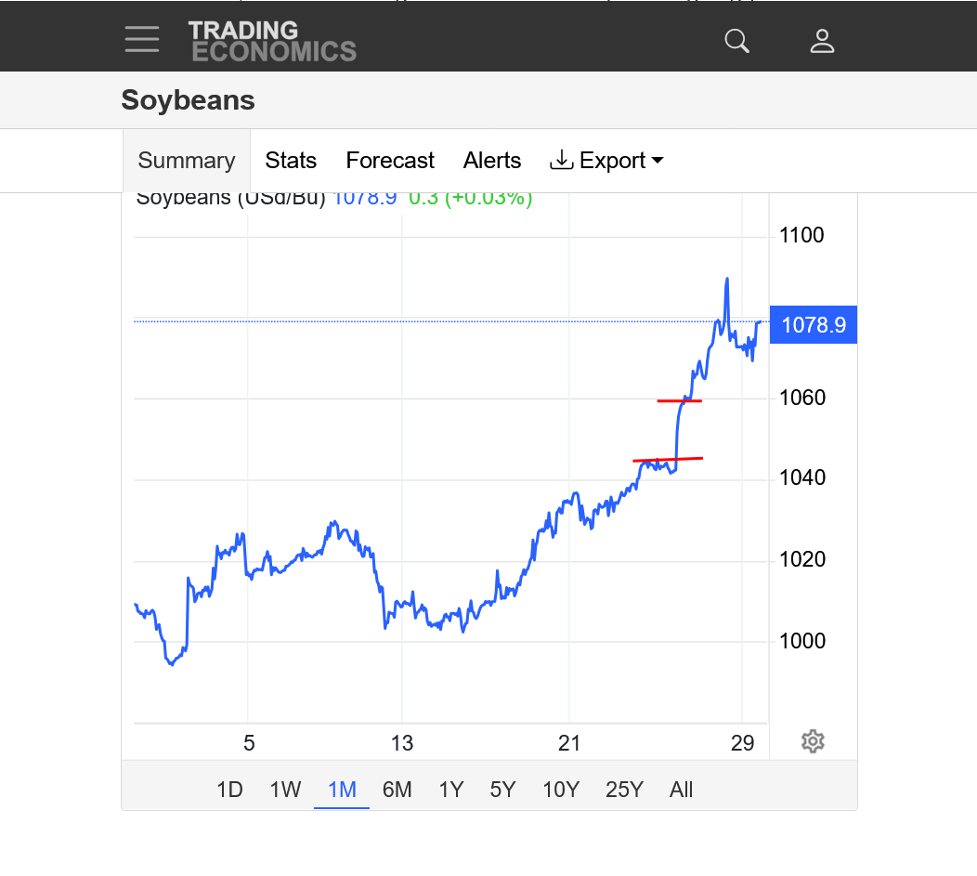Open the Stats tab
Viewport: 977px width, 876px height.
(291, 161)
